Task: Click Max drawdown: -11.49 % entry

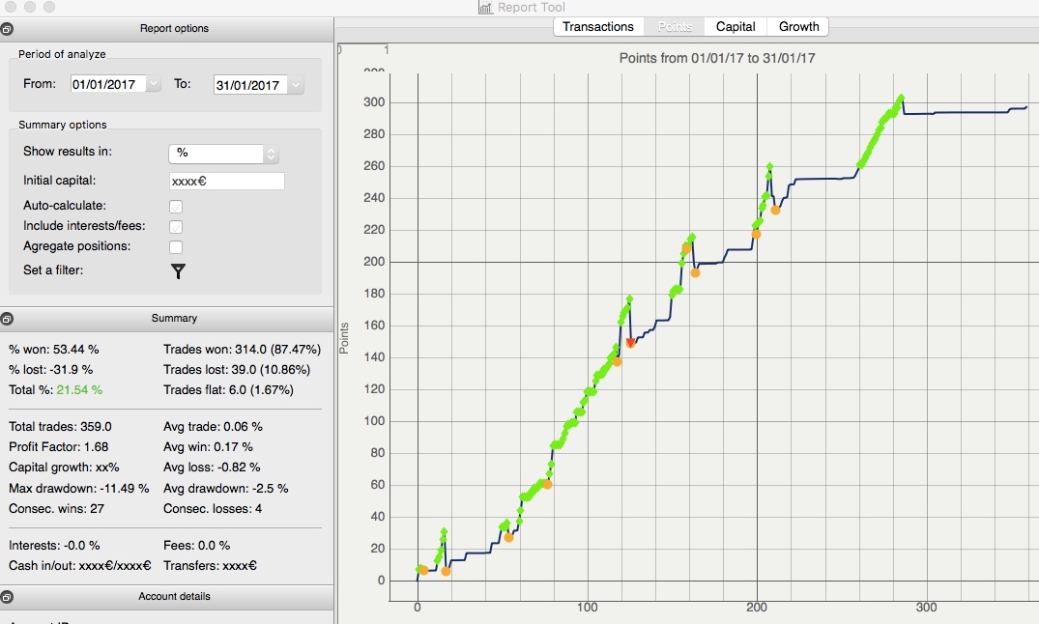Action: (x=79, y=488)
